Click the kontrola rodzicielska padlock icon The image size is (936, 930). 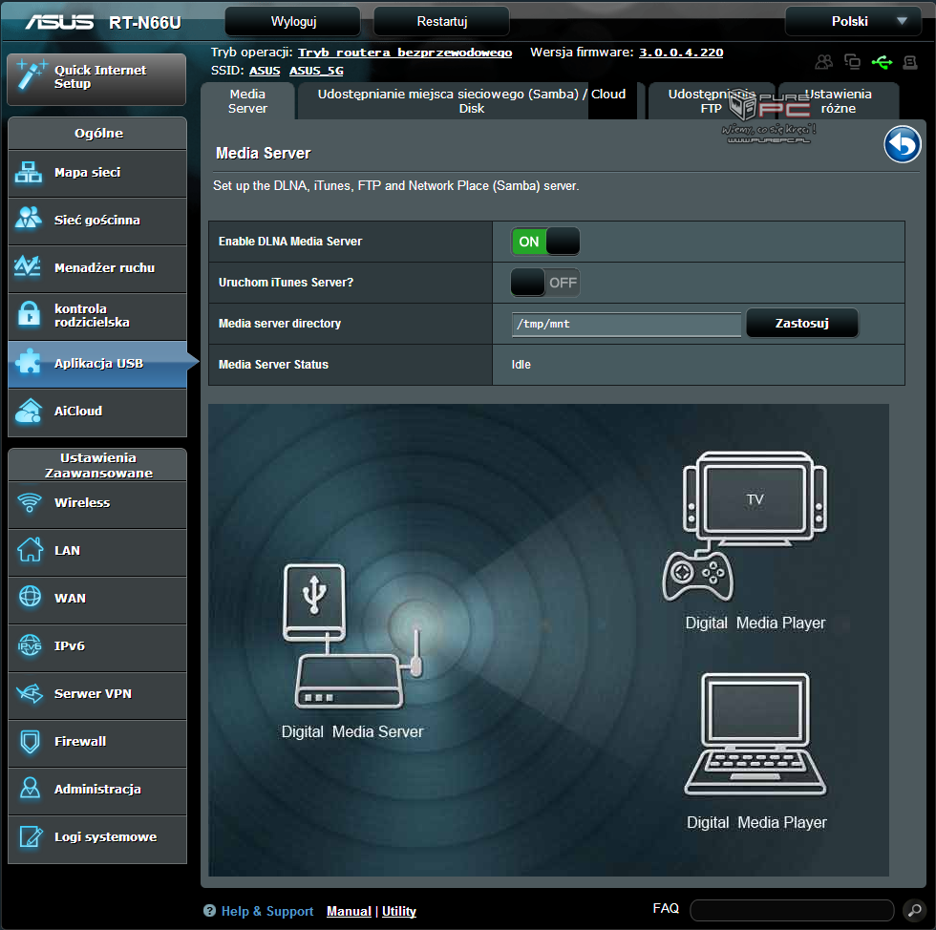point(29,313)
